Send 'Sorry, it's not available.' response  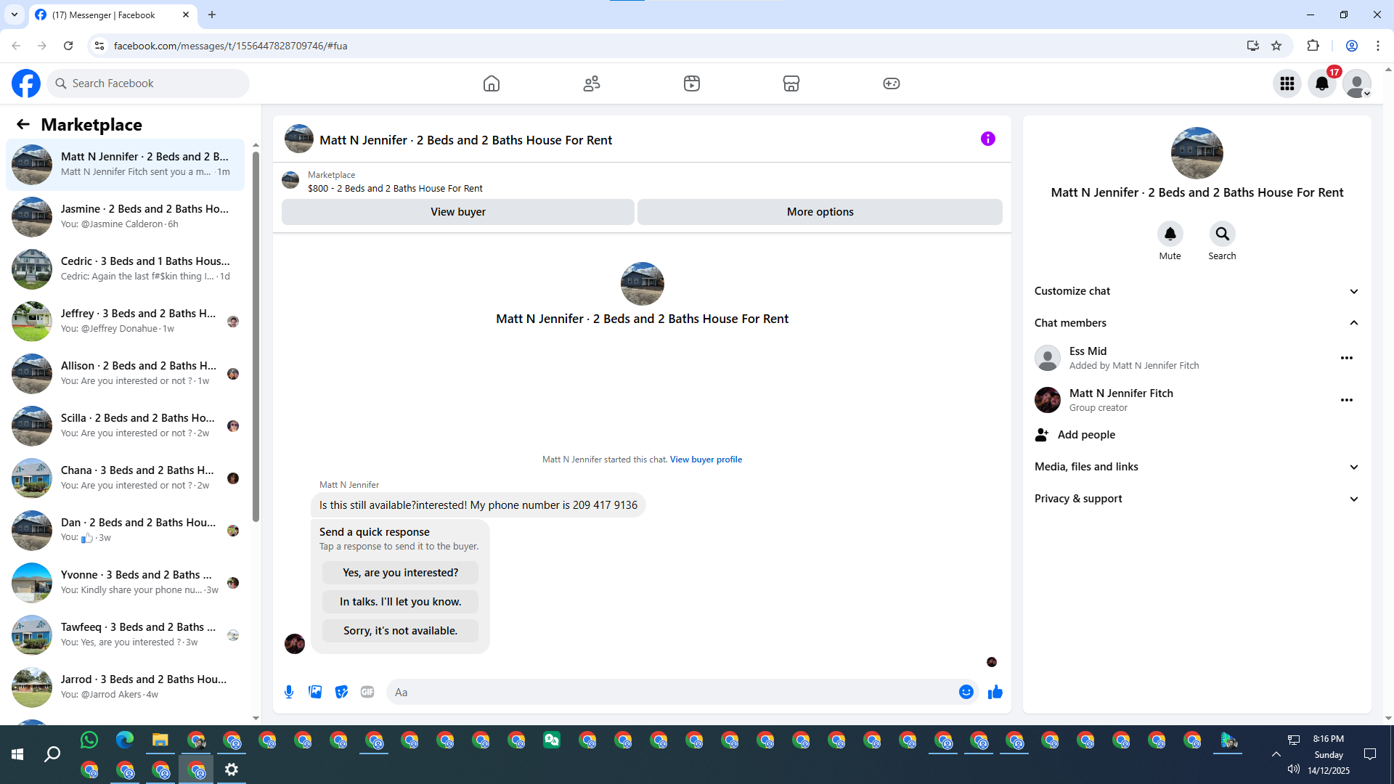point(401,631)
